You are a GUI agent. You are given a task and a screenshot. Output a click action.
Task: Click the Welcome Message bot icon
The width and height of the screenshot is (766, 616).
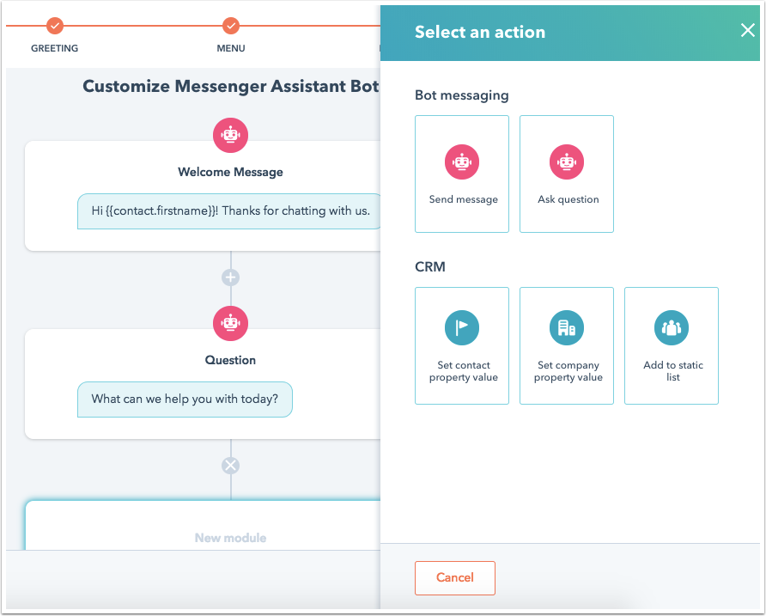tap(231, 136)
